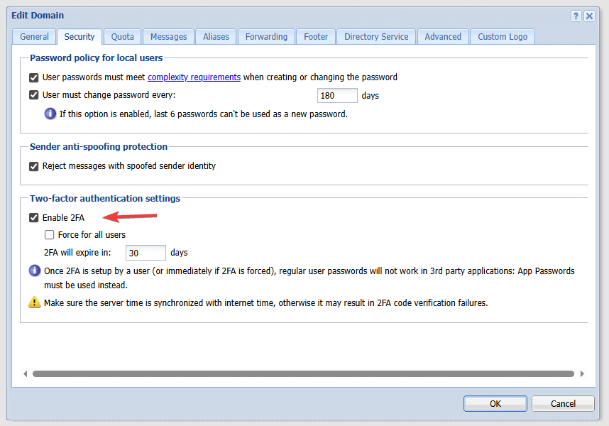Uncheck User must change password every
This screenshot has width=609, height=426.
point(34,95)
